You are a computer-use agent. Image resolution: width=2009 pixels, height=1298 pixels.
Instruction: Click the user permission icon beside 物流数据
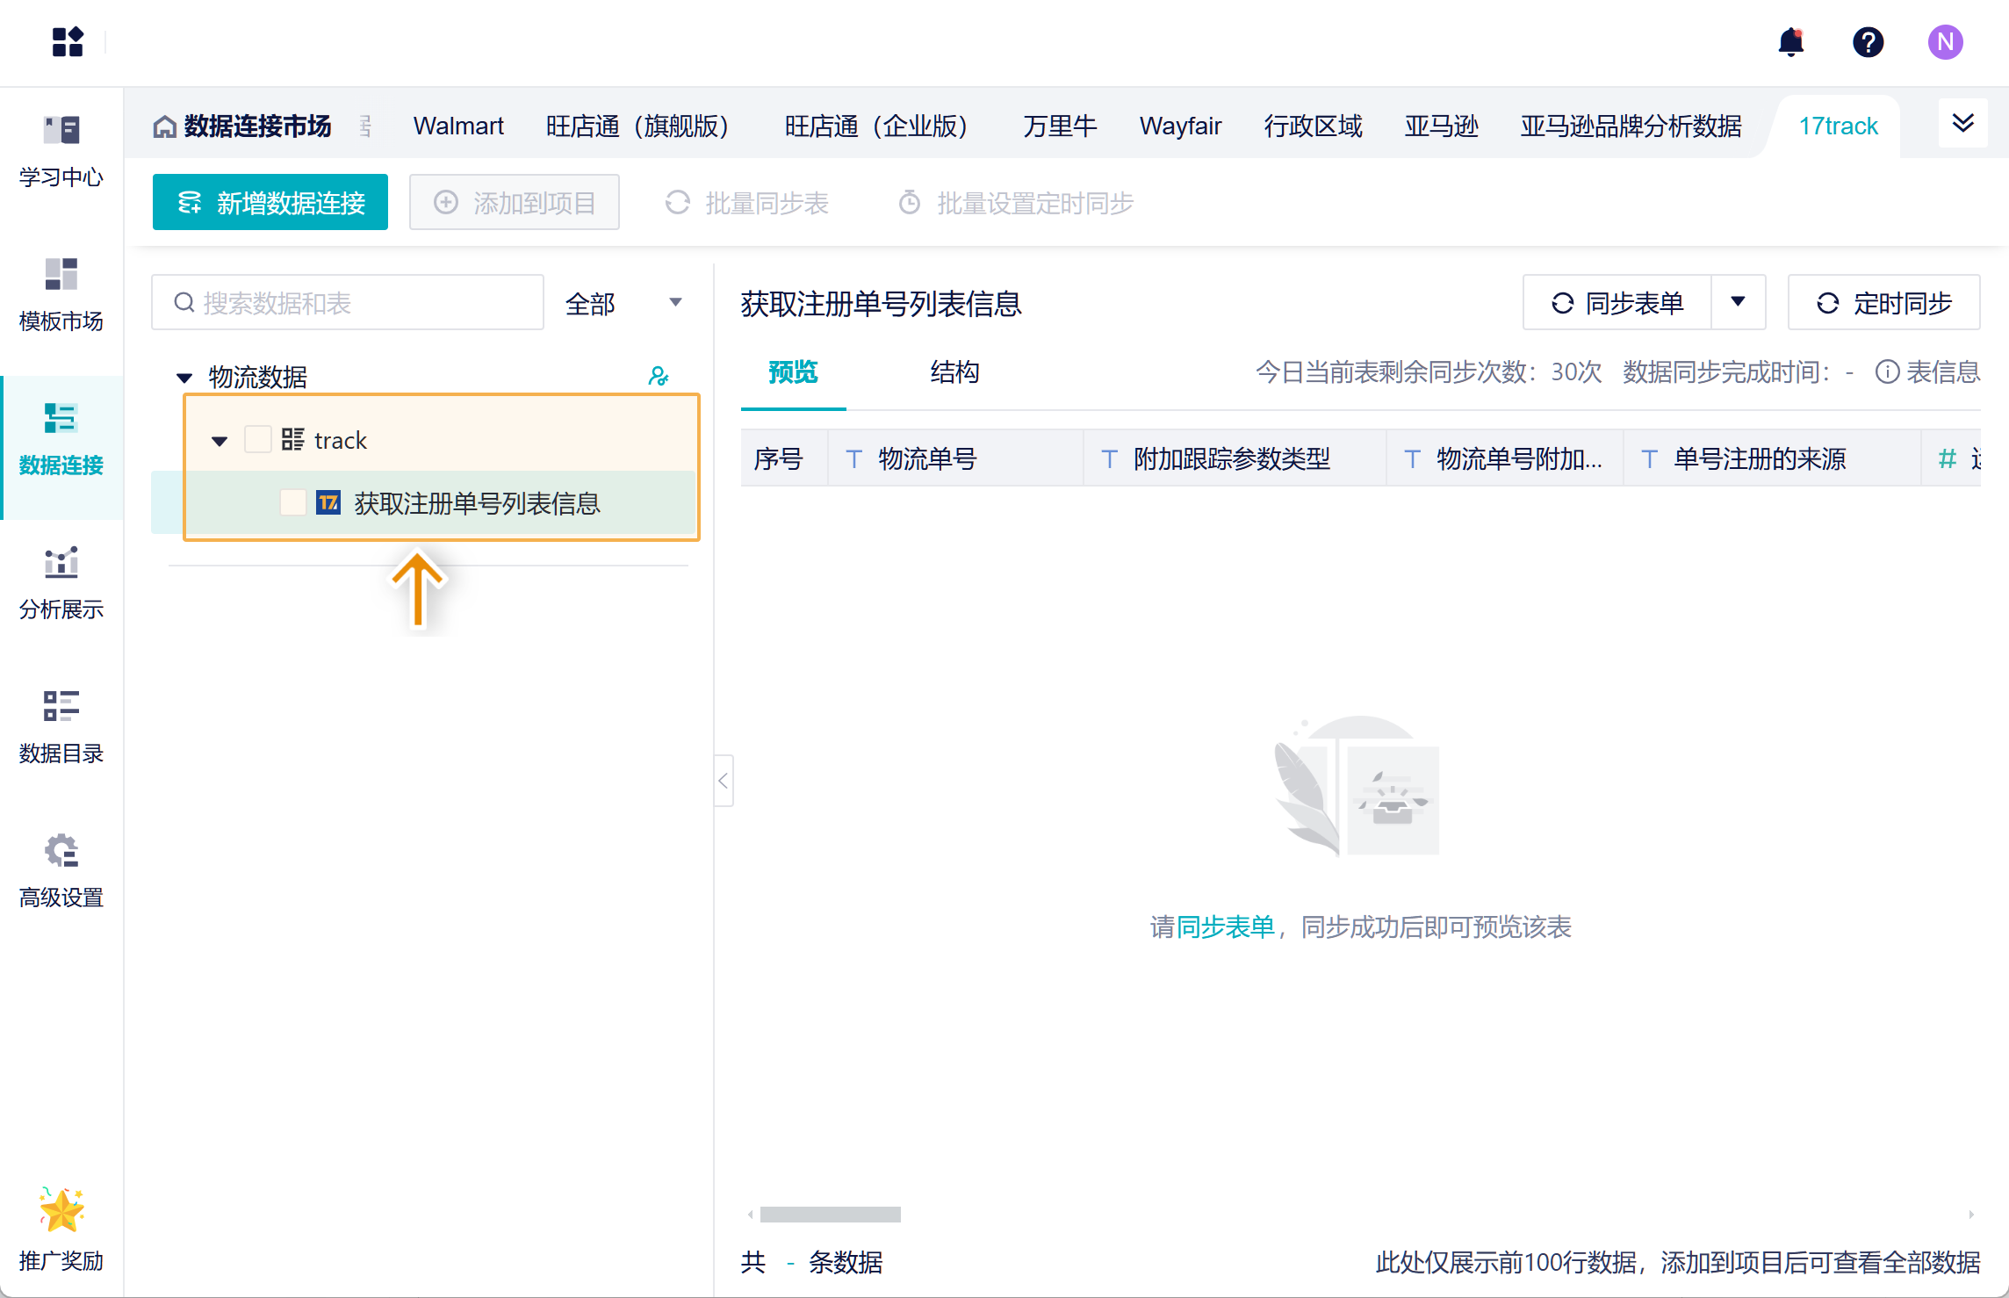(658, 377)
